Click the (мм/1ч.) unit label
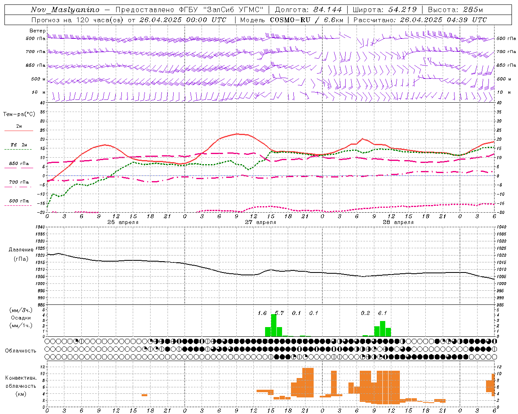Image resolution: width=518 pixels, height=414 pixels. [x=21, y=326]
